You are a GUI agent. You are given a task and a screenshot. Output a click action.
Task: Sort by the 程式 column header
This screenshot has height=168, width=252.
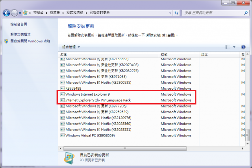179,55
